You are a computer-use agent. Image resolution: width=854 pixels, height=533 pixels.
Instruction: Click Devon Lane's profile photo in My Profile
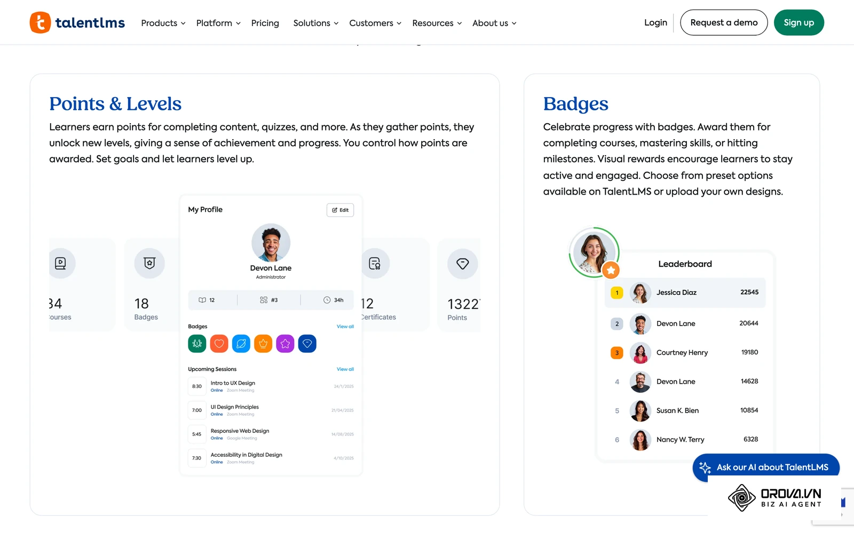click(x=271, y=243)
